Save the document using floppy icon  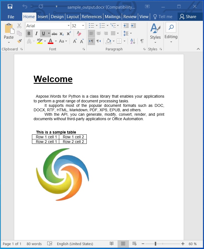click(10, 6)
